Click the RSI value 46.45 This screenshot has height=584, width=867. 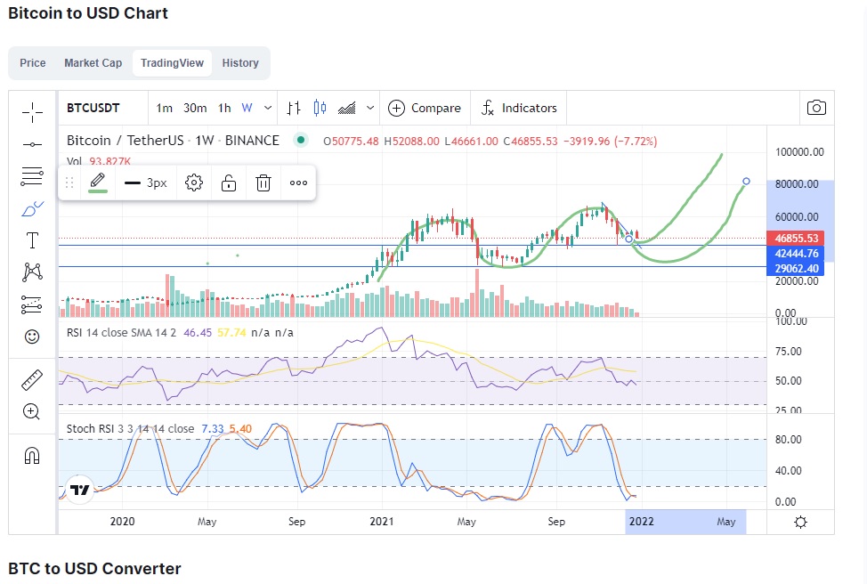[198, 332]
